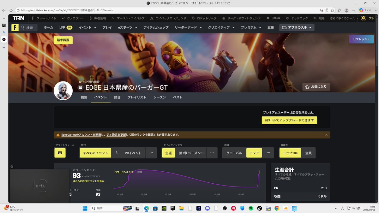Viewport: 379px width, 213px height.
Task: Expand さらに多くのゲーム list
Action: 344,18
